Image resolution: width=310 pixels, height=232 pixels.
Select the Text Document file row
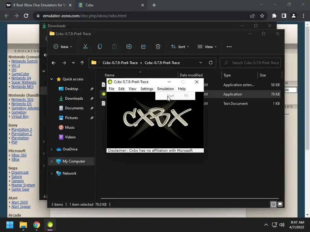point(191,104)
